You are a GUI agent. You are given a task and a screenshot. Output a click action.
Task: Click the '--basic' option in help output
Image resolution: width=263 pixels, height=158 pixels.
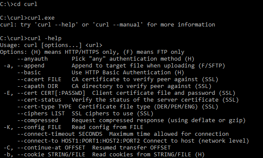click(29, 73)
